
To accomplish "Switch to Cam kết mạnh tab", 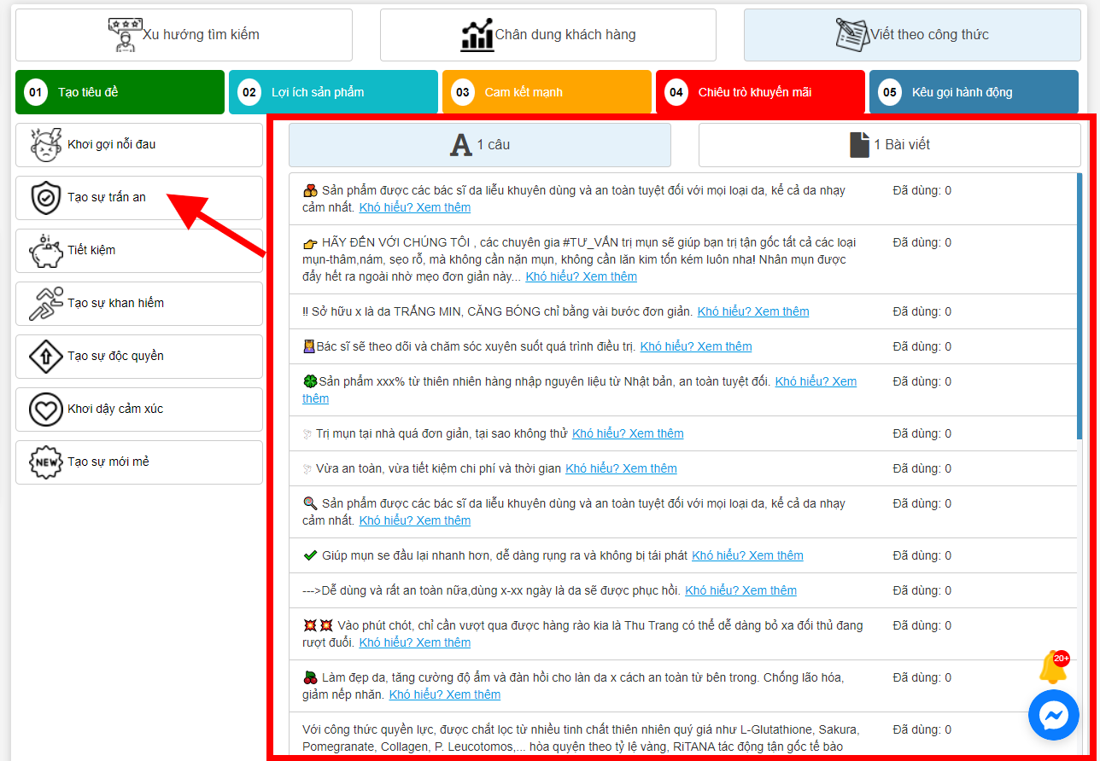I will (547, 92).
